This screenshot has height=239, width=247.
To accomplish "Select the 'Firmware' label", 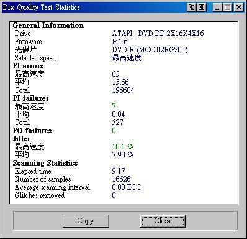I will (28, 42).
